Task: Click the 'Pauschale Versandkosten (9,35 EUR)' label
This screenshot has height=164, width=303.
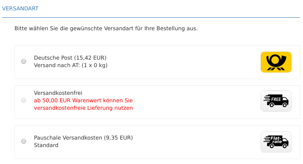Action: pos(83,137)
